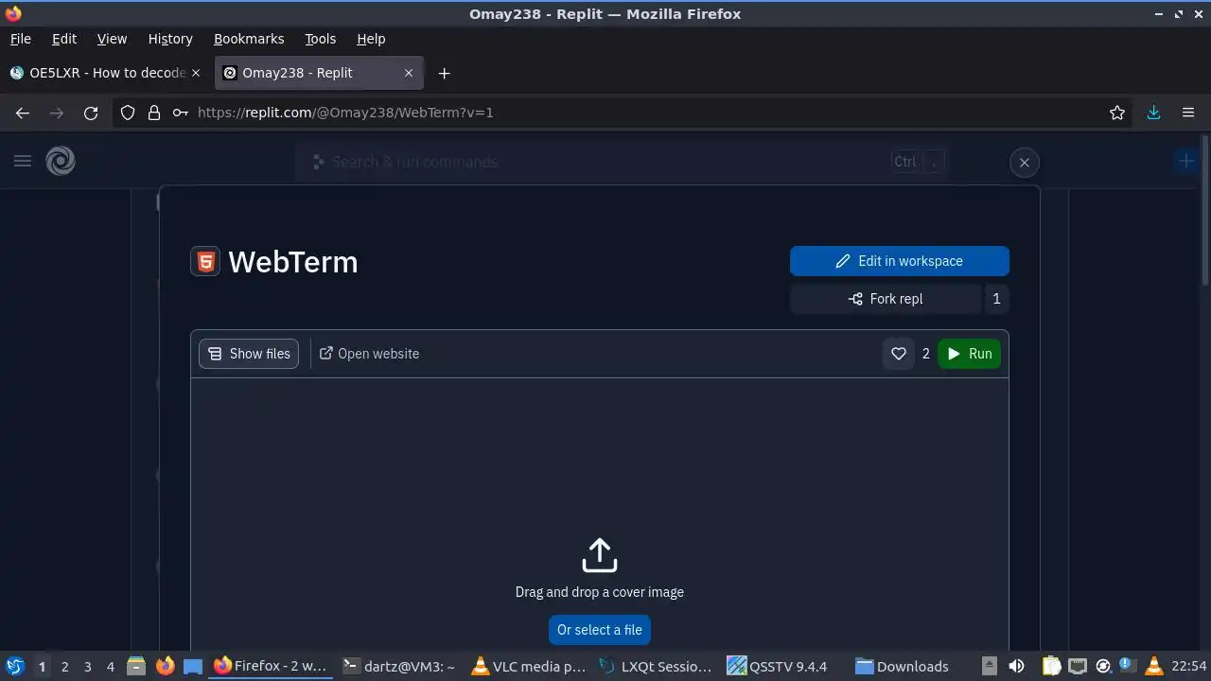Image resolution: width=1211 pixels, height=681 pixels.
Task: Click show desktop icon in panel
Action: pyautogui.click(x=193, y=666)
